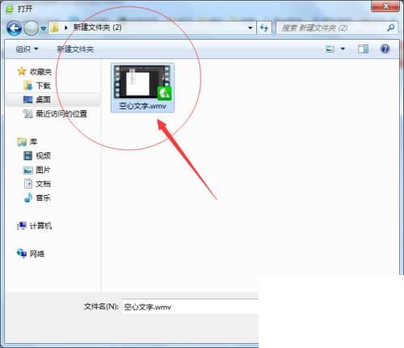Viewport: 404px width, 348px height.
Task: Click the computer icon beside 计算机
Action: tap(22, 226)
